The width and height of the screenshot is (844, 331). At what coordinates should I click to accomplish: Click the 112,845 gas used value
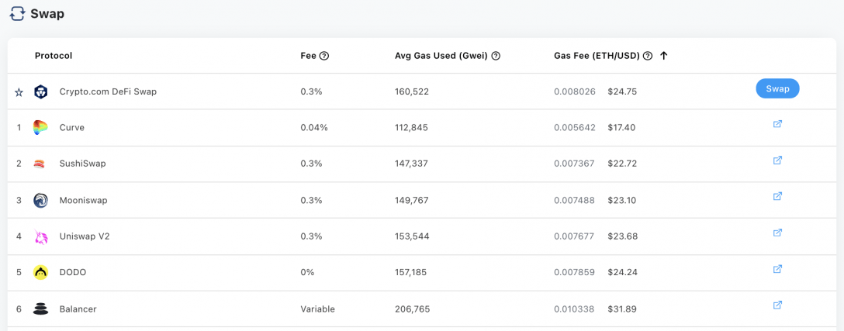pos(411,128)
